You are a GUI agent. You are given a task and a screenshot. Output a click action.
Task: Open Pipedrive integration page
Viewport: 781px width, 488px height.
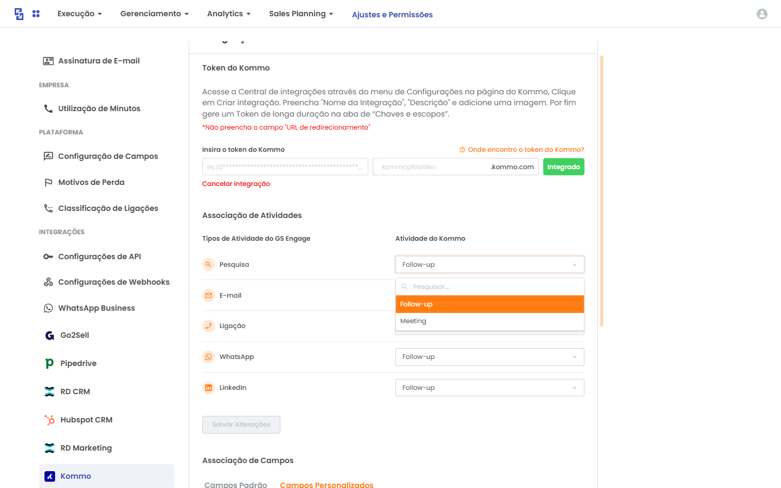click(x=79, y=363)
